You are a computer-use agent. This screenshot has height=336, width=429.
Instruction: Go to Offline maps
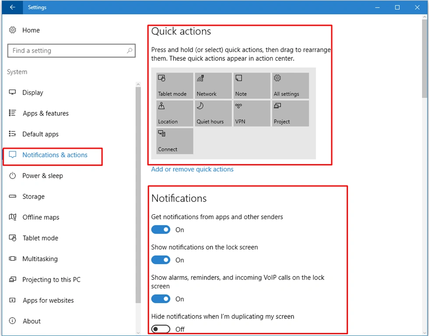point(41,217)
